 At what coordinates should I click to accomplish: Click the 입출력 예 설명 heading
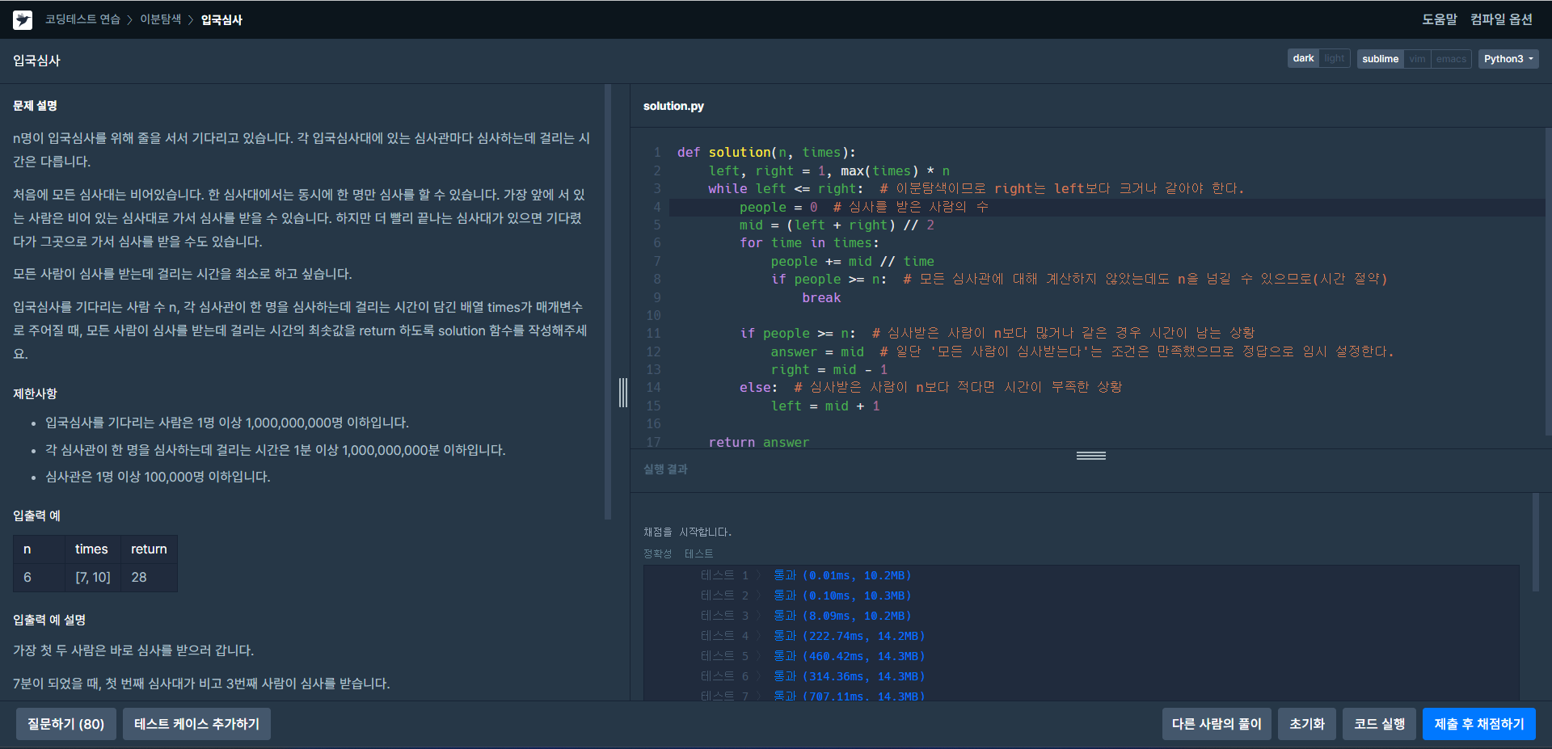coord(49,620)
